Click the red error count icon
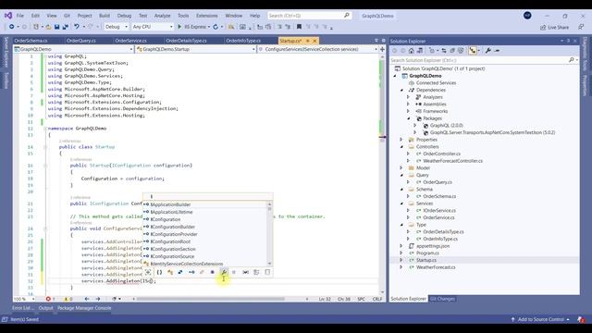Image resolution: width=592 pixels, height=333 pixels. click(48, 299)
